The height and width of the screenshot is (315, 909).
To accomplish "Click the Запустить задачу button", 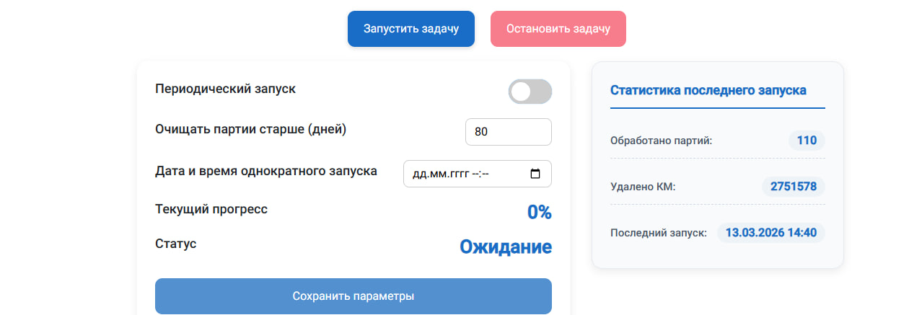I will tap(410, 29).
